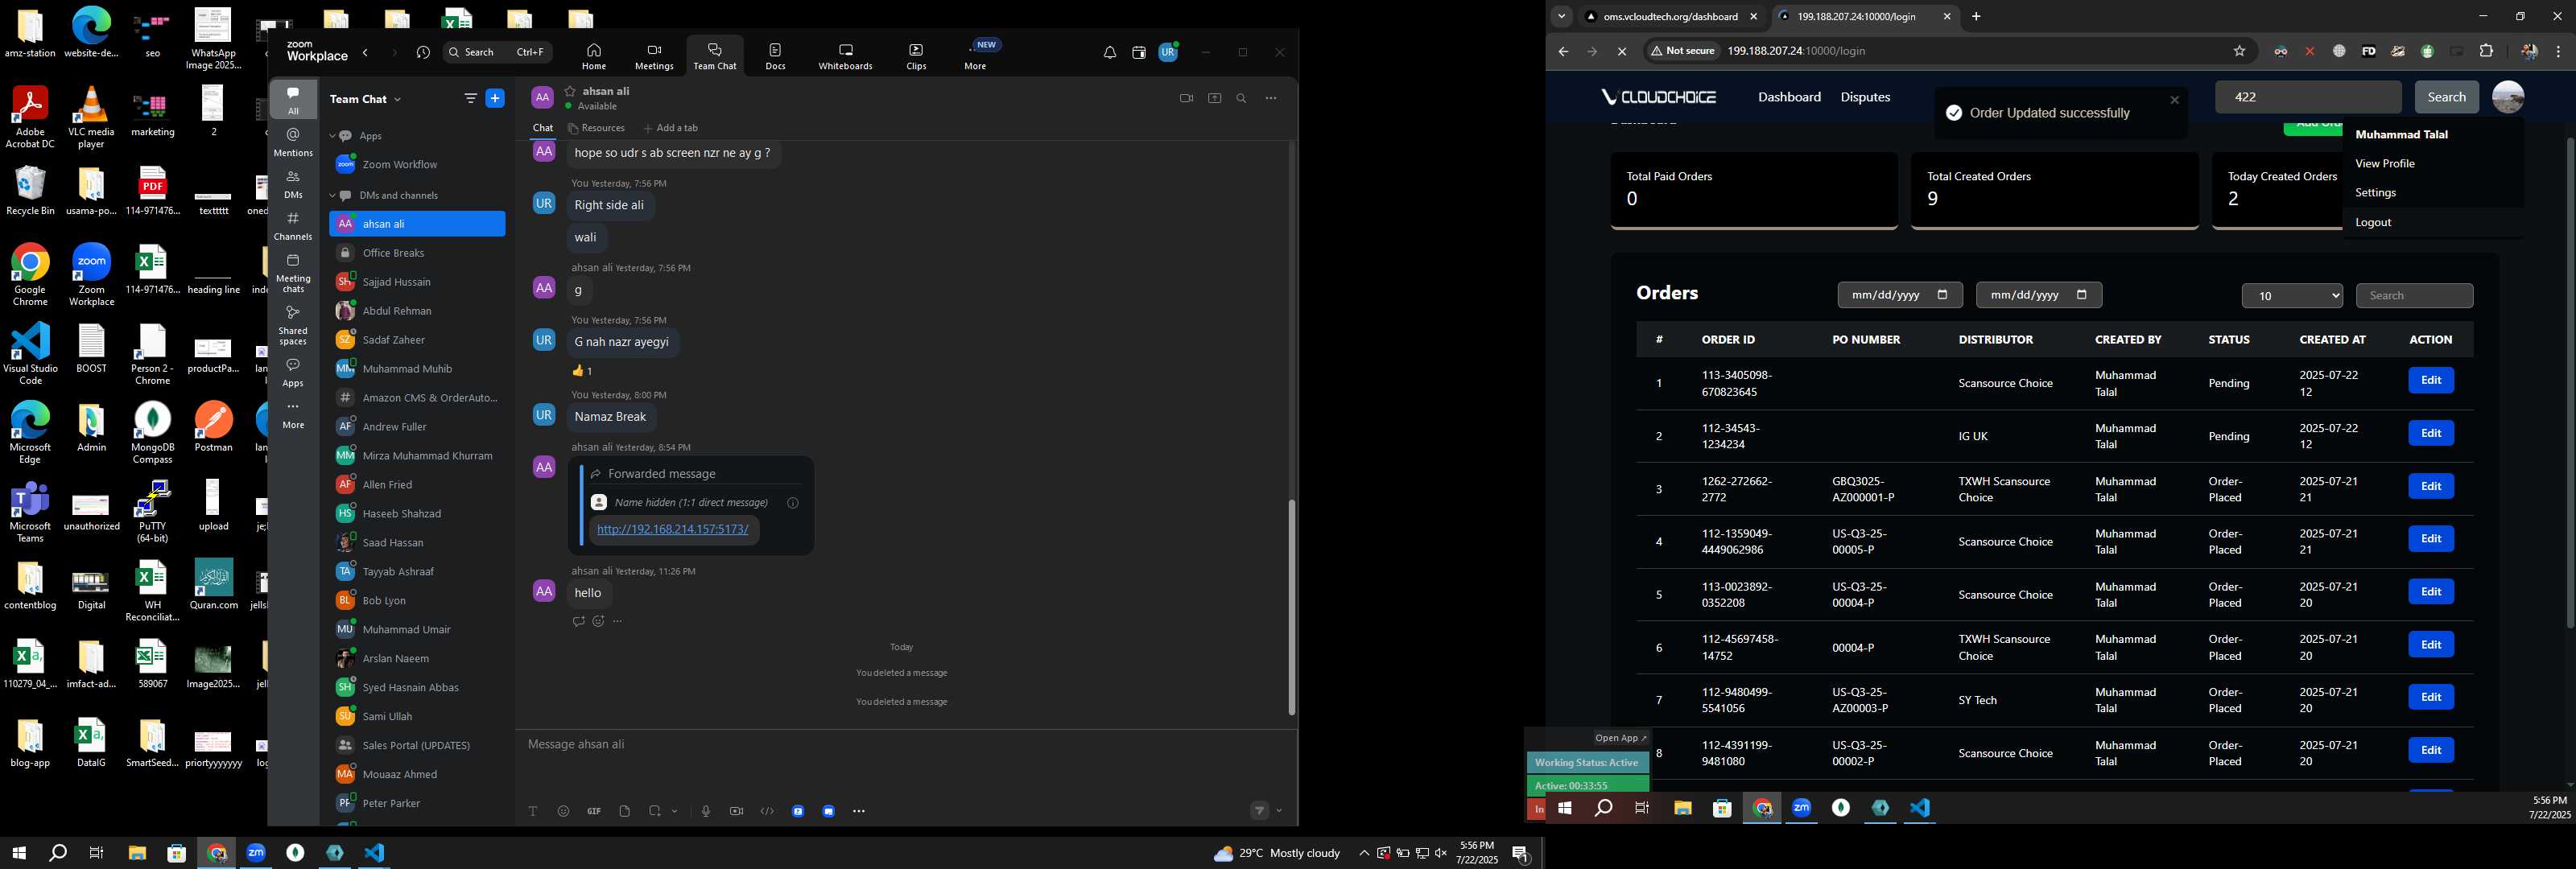Switch to Resources tab in chat
This screenshot has width=2576, height=869.
[x=596, y=128]
